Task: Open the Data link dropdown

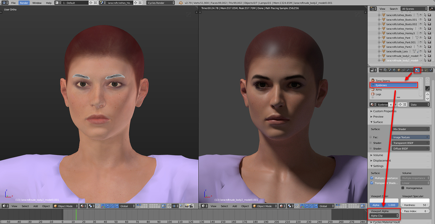Action: (x=419, y=104)
